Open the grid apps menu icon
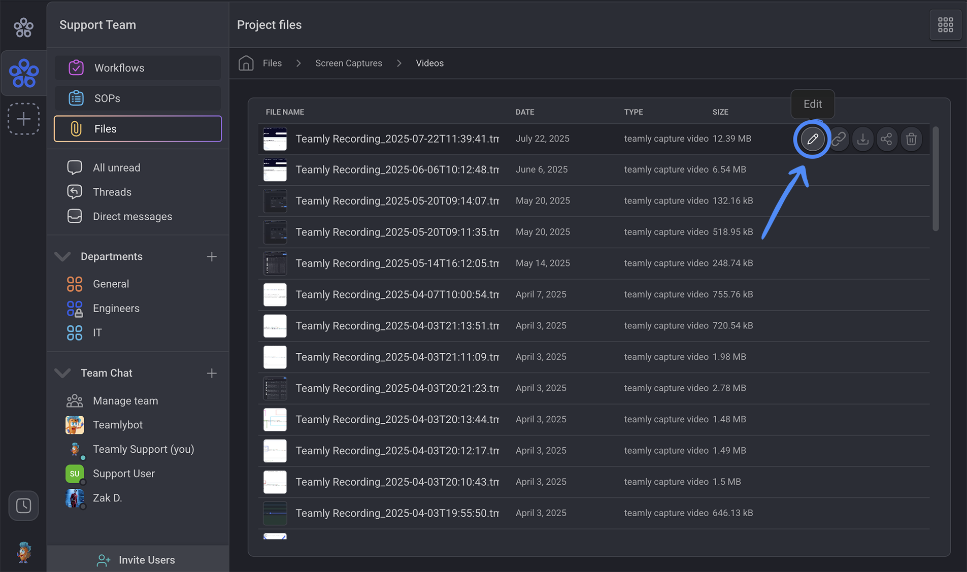The width and height of the screenshot is (967, 572). coord(945,25)
